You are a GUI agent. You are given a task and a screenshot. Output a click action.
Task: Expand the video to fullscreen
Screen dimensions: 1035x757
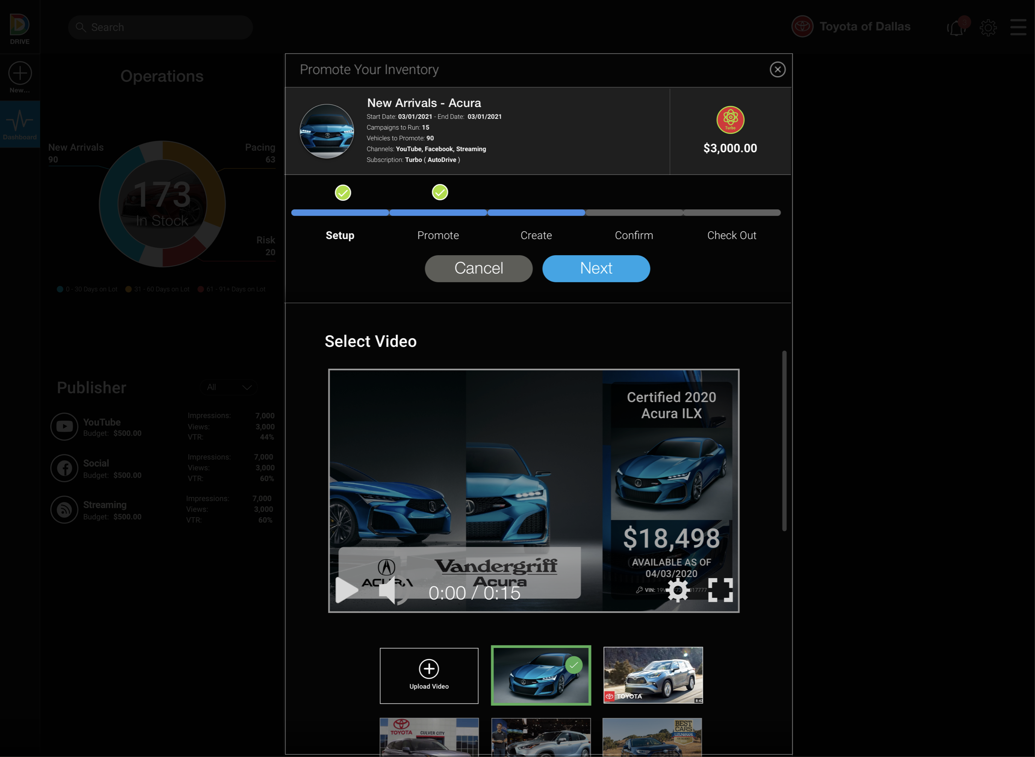pyautogui.click(x=720, y=590)
